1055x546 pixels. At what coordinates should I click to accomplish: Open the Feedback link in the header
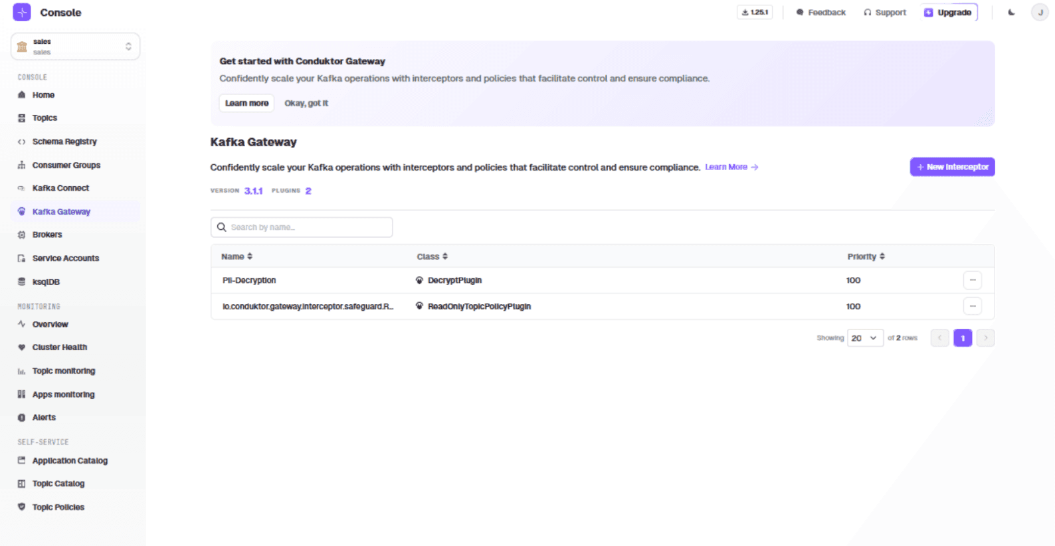tap(821, 13)
